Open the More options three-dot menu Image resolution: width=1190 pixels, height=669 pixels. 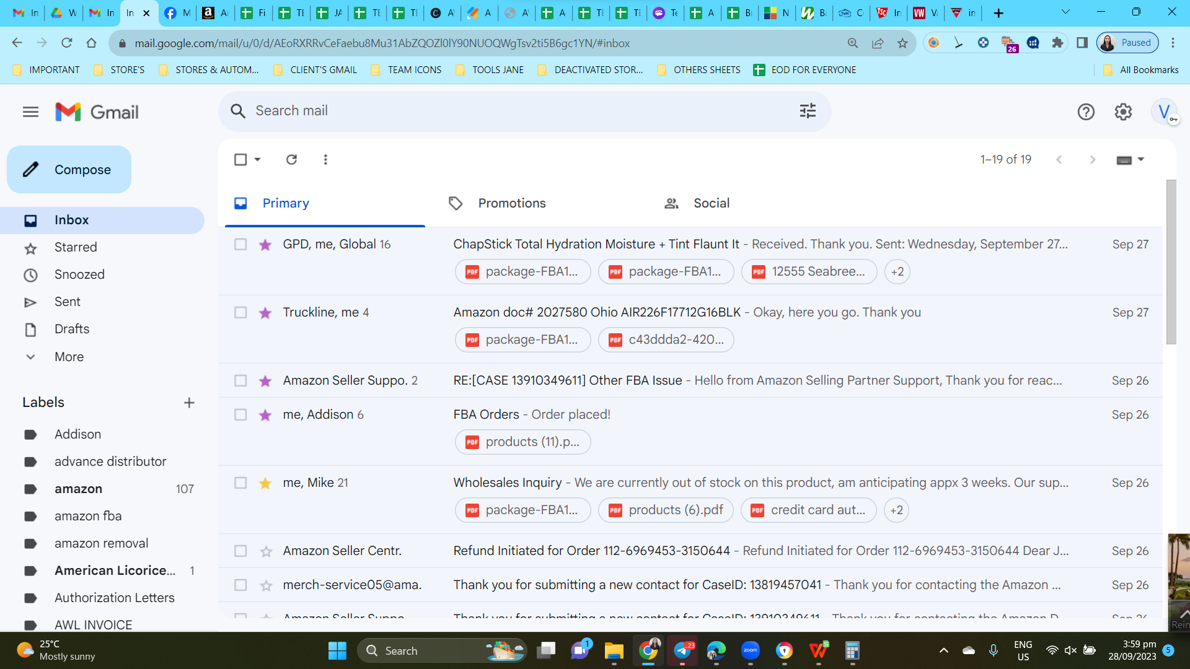tap(325, 160)
